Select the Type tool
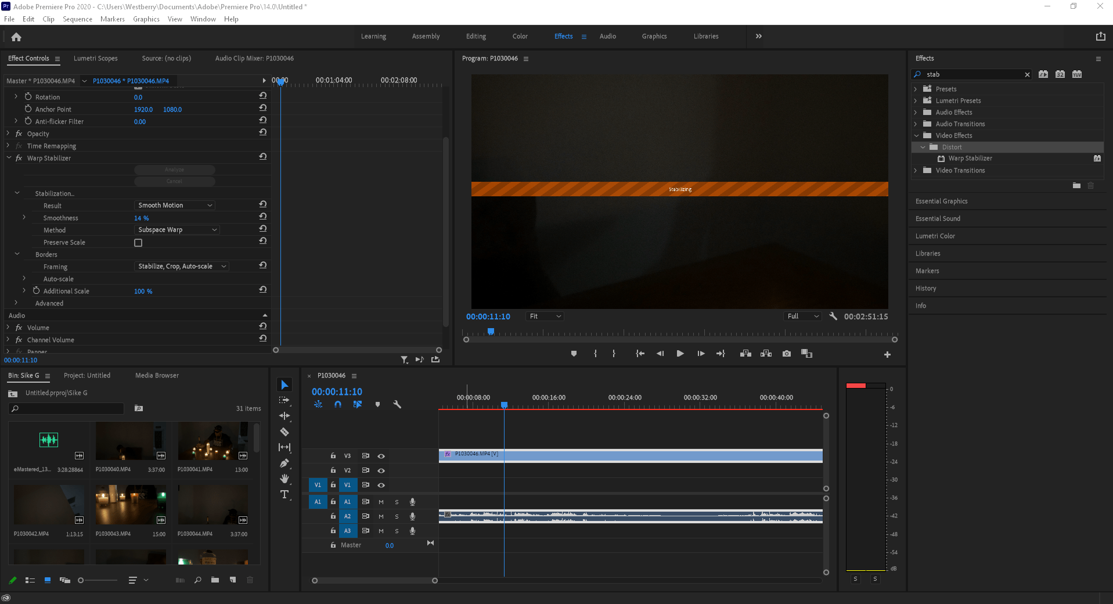This screenshot has height=604, width=1113. 284,494
